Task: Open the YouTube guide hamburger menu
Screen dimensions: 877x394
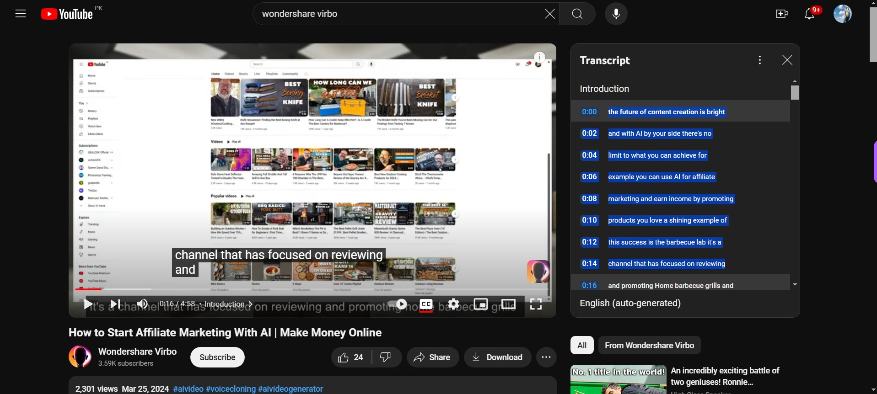Action: point(21,14)
